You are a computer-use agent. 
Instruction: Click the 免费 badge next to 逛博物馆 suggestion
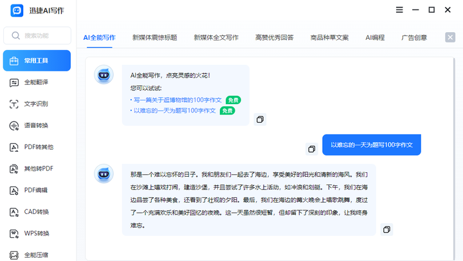[x=233, y=100]
